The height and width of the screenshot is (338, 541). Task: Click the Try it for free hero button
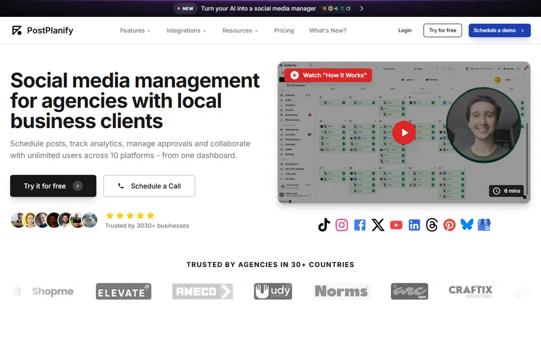tap(53, 186)
